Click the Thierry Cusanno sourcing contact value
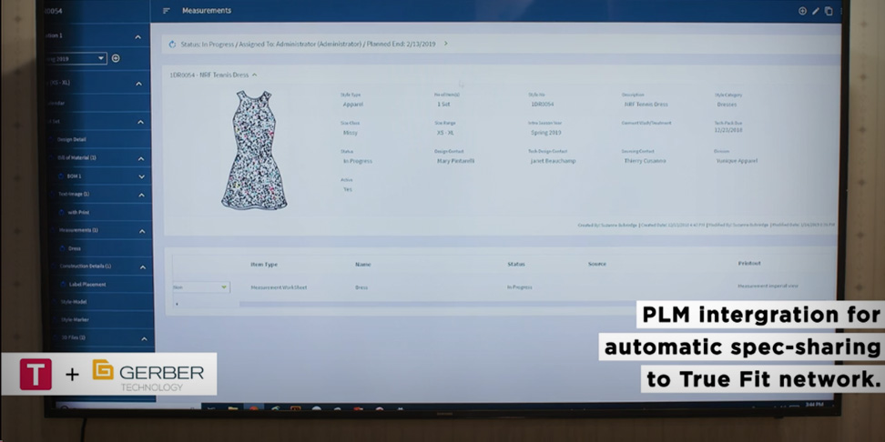This screenshot has width=885, height=442. pos(645,161)
